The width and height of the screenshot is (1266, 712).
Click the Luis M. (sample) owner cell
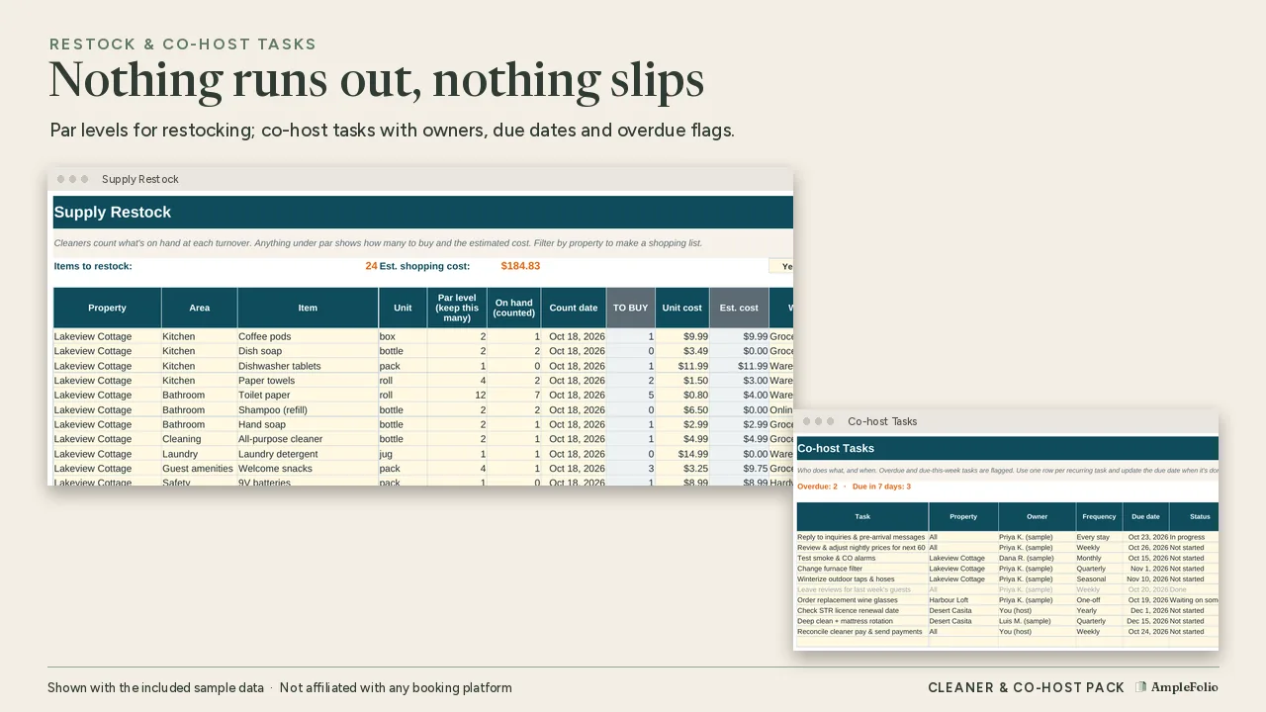click(1037, 621)
